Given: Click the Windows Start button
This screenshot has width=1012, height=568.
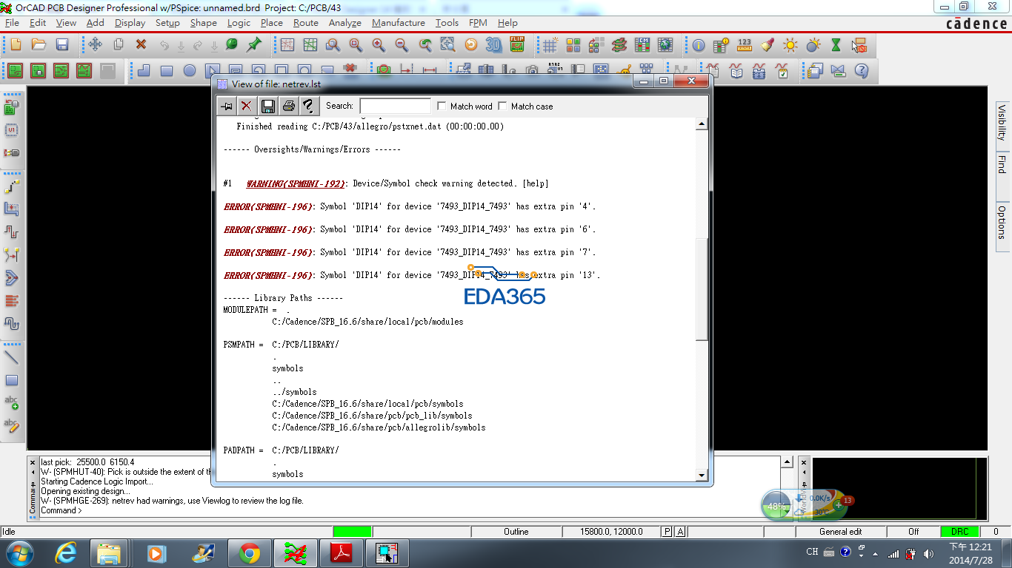Looking at the screenshot, I should pyautogui.click(x=19, y=553).
